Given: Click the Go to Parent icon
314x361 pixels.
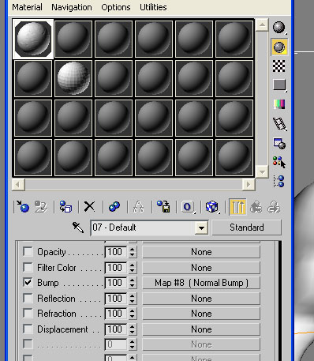Looking at the screenshot, I should tap(256, 207).
